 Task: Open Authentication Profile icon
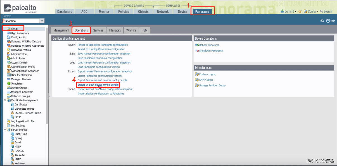click(x=9, y=67)
